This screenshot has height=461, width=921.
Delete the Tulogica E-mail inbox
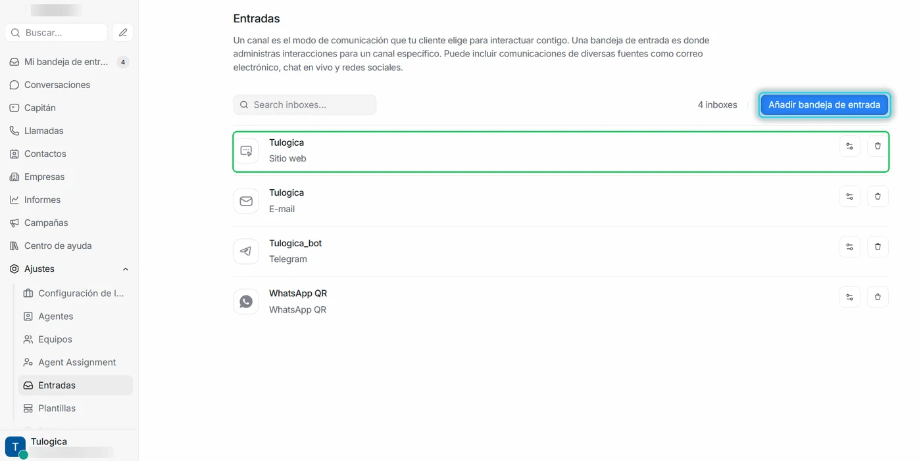[878, 196]
